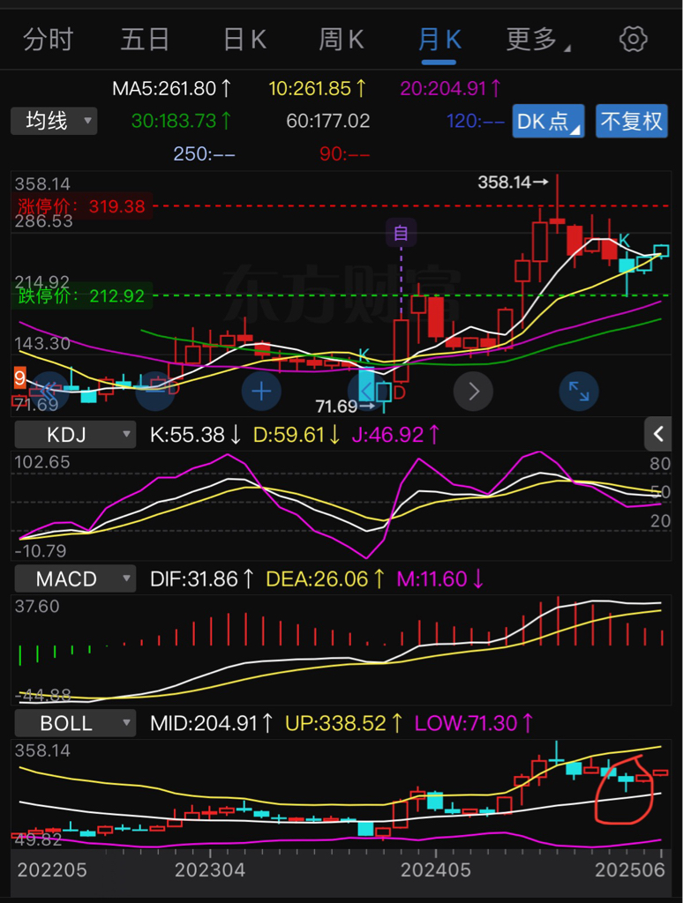This screenshot has width=683, height=903.
Task: Open the BOLL indicator dropdown
Action: point(75,723)
